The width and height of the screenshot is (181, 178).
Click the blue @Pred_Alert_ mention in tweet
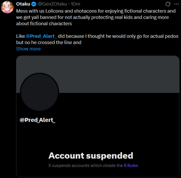click(x=41, y=36)
